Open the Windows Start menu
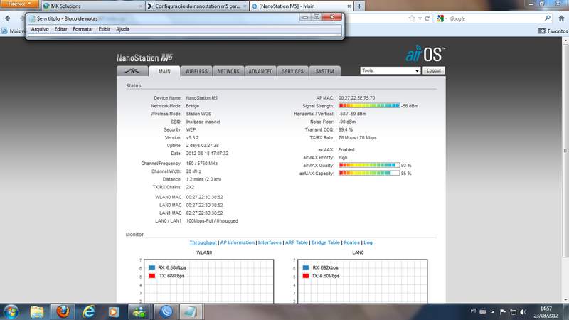Screen dimensions: 569x320 pyautogui.click(x=11, y=312)
